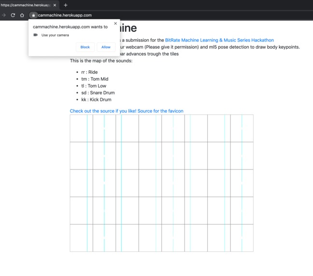
Task: Click the 'tl : Tom Low' list item
Action: click(x=94, y=86)
